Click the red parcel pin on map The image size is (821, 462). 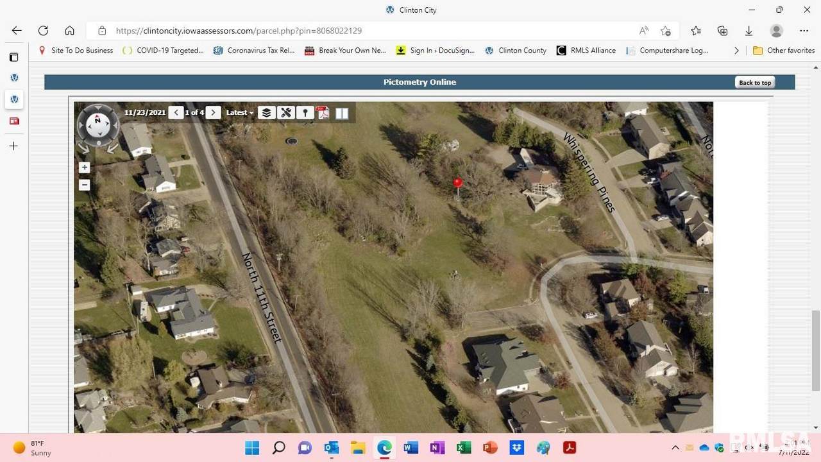(x=457, y=184)
